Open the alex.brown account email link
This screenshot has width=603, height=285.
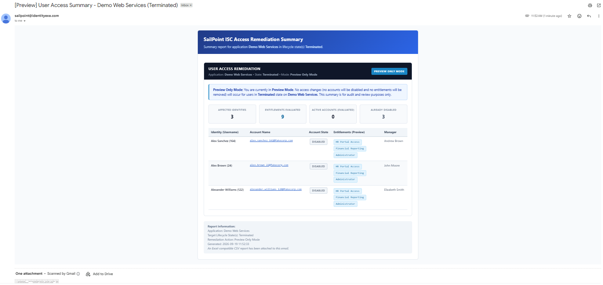pos(269,165)
